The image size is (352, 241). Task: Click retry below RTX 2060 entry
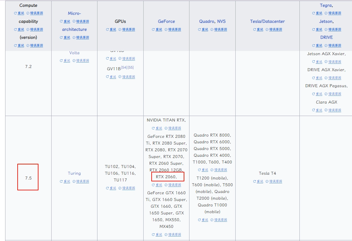click(157, 185)
